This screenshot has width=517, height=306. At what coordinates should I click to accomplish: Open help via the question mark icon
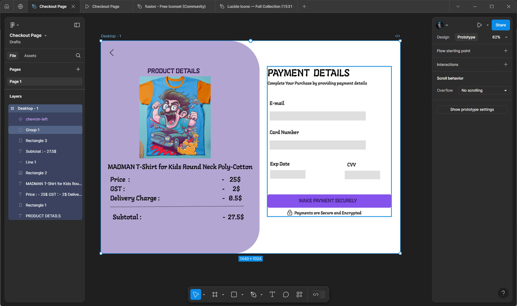(x=504, y=293)
